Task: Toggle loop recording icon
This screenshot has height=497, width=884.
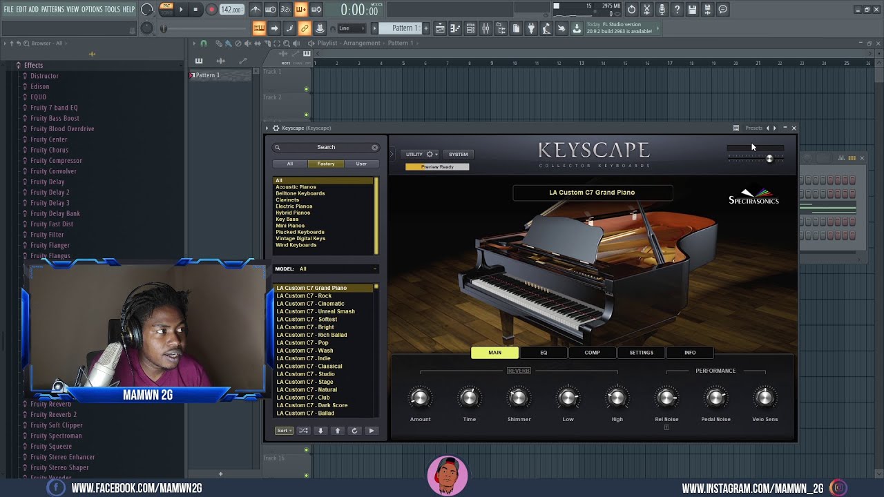Action: [x=316, y=10]
